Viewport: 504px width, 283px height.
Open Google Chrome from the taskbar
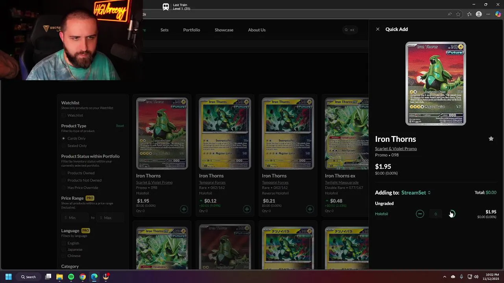point(83,277)
